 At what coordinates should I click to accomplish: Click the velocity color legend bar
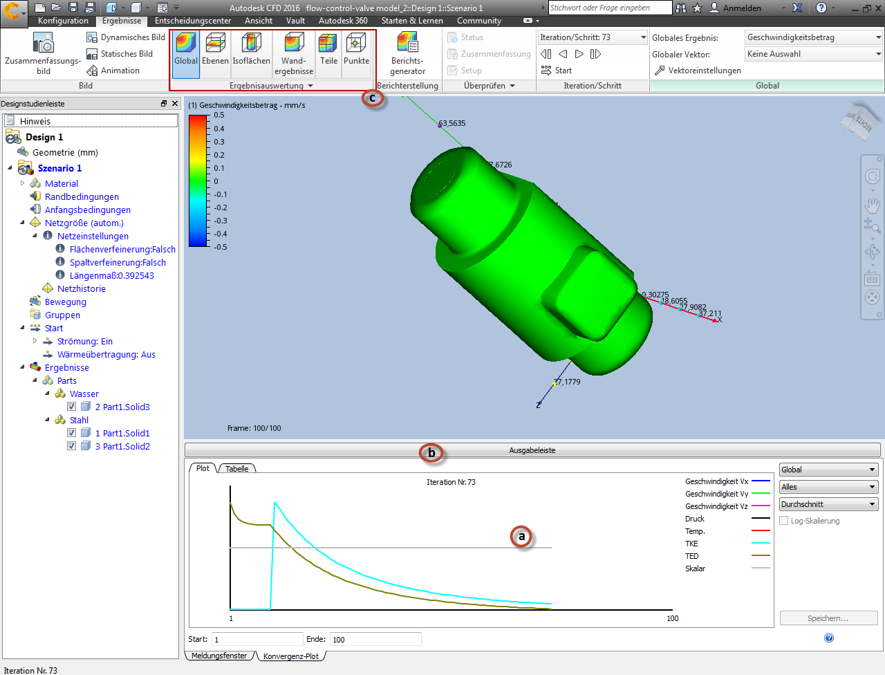pyautogui.click(x=198, y=181)
